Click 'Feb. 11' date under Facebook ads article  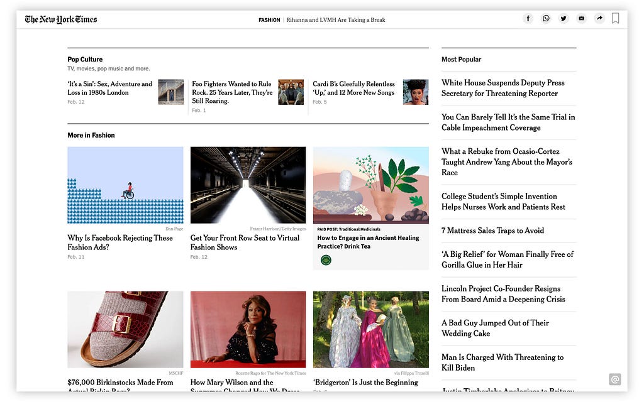pyautogui.click(x=76, y=257)
